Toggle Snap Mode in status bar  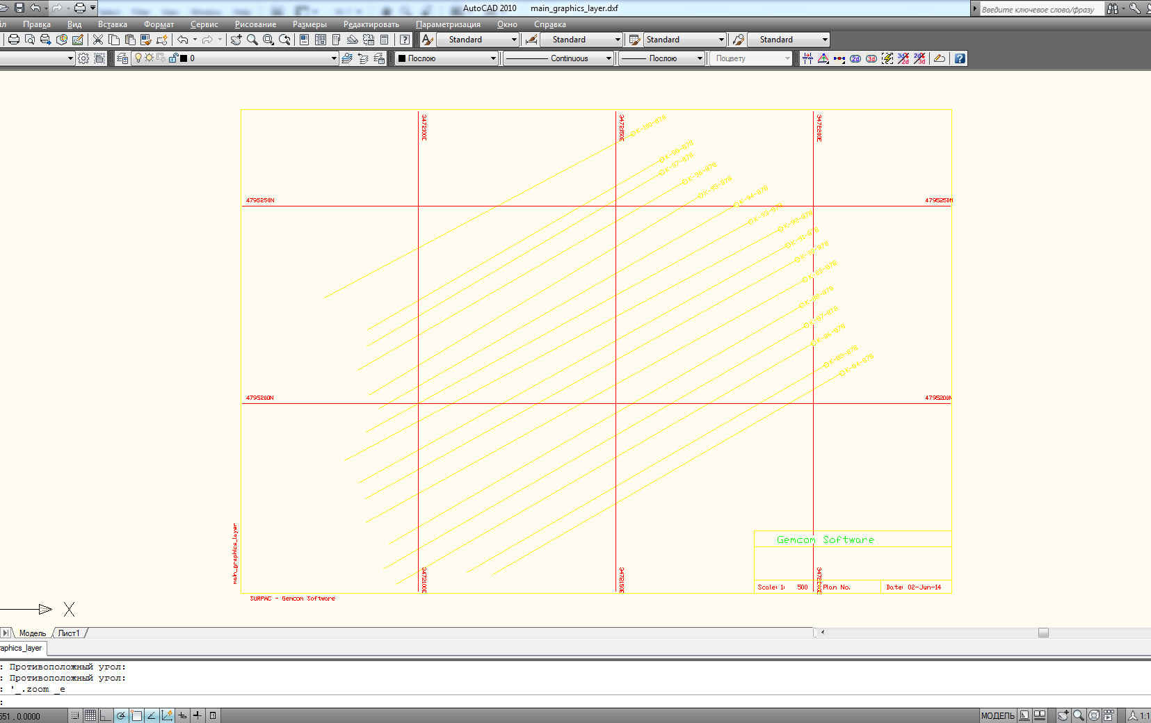click(x=75, y=715)
